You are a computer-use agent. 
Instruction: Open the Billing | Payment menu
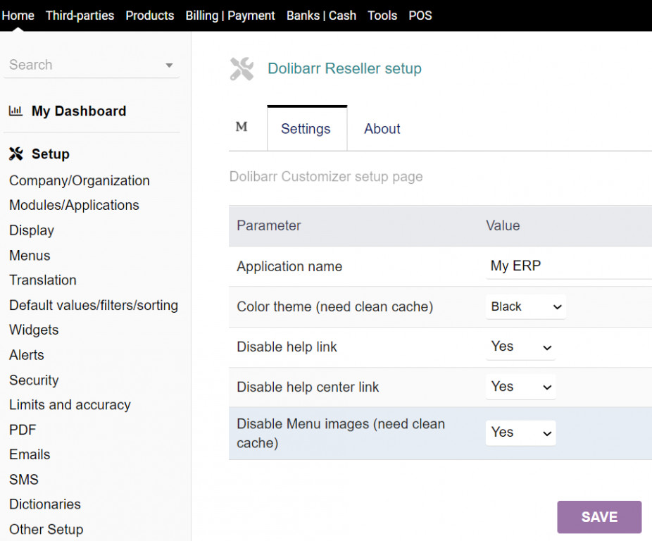230,15
